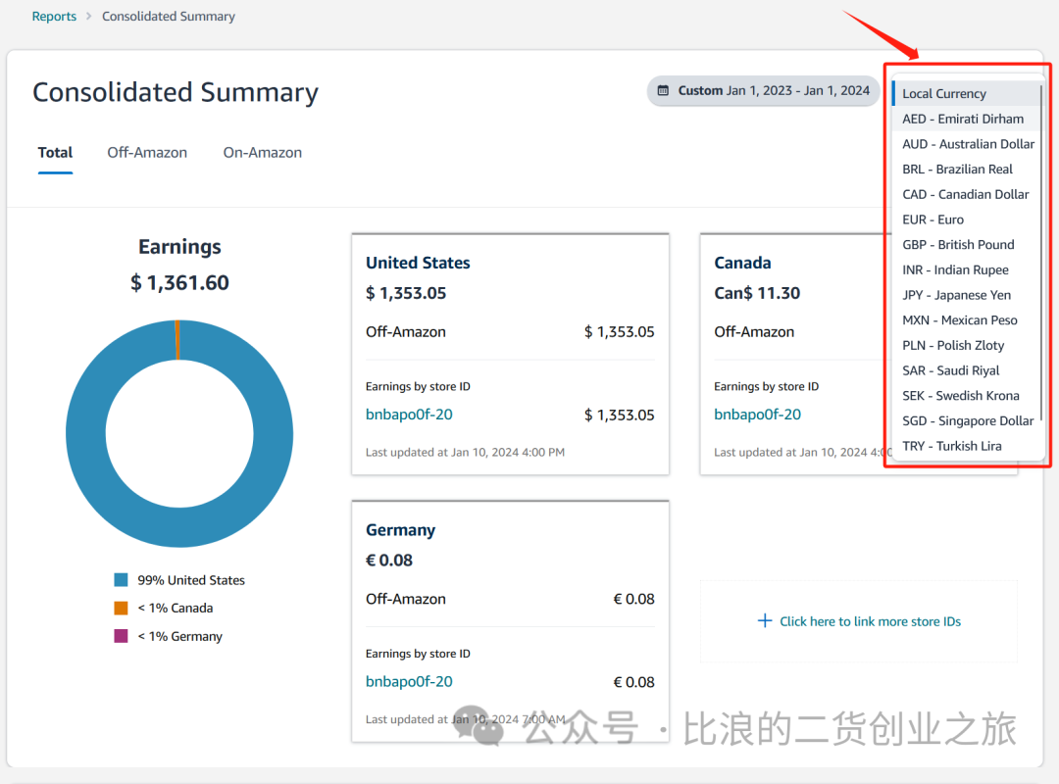Choose JPY - Japanese Yen currency
Screen dimensions: 1059x784
967,295
